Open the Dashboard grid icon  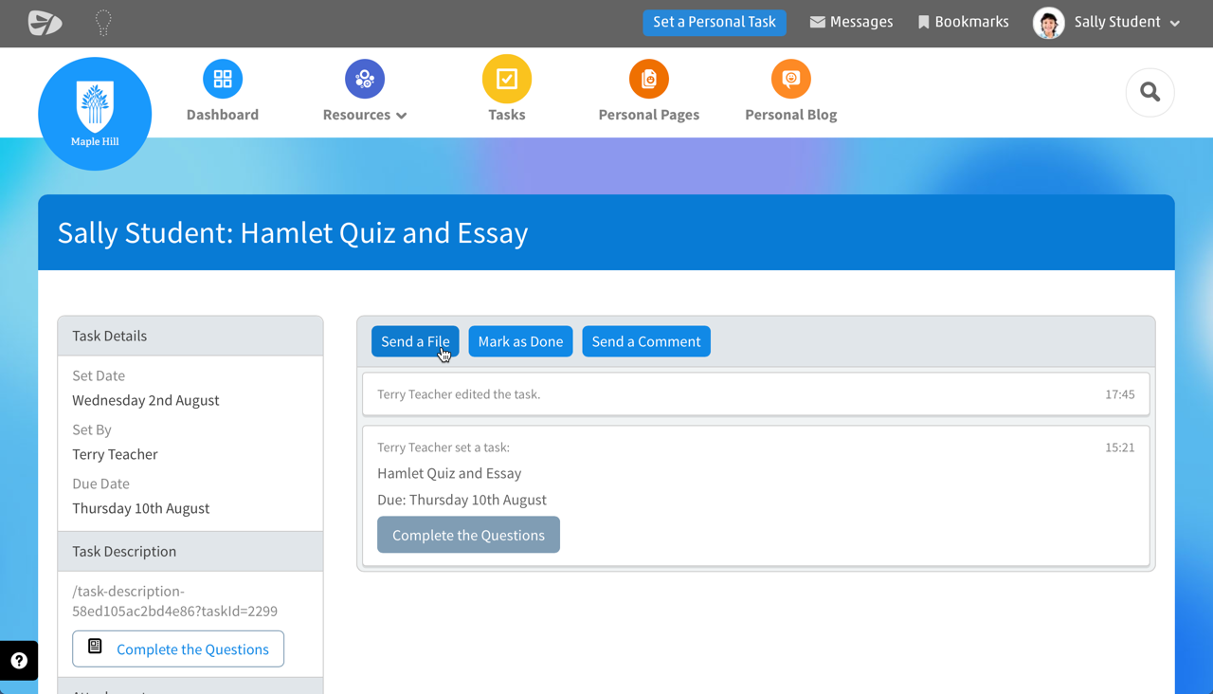tap(223, 79)
